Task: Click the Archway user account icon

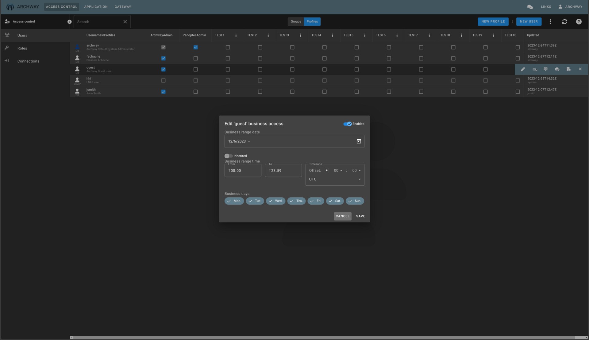Action: [560, 7]
